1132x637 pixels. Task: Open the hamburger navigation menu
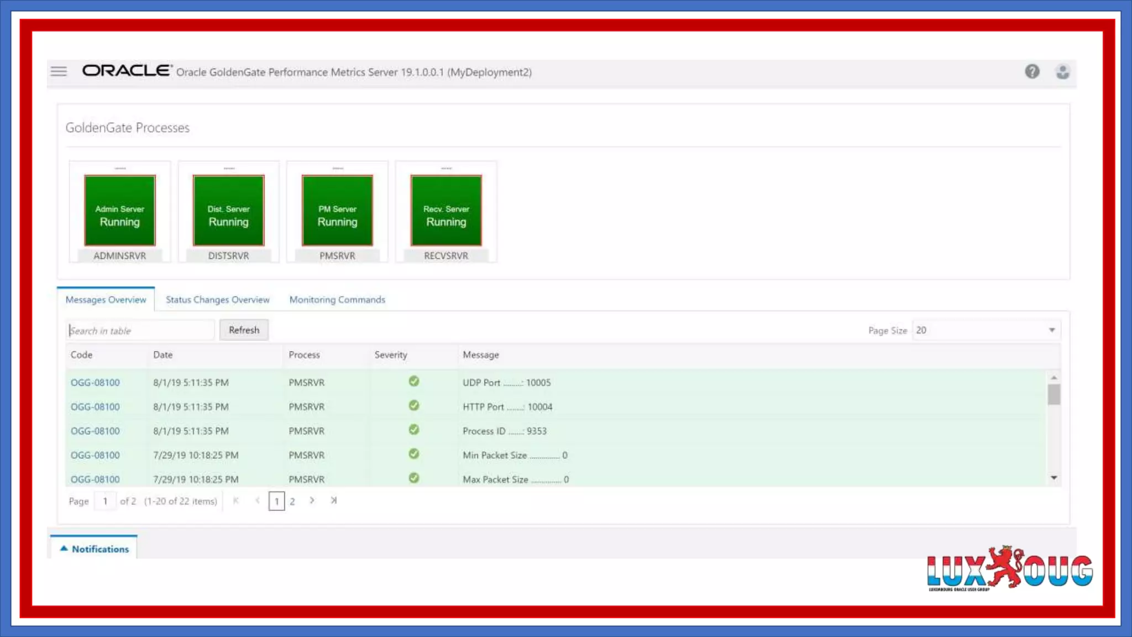(59, 71)
